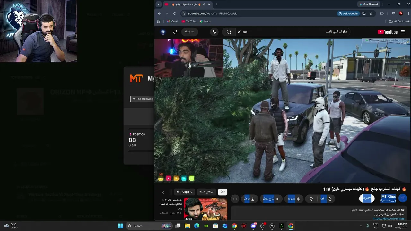411x231 pixels.
Task: Select the search results filter chip
Action: click(x=207, y=192)
